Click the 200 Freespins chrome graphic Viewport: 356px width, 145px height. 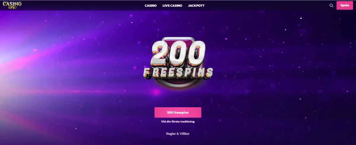coord(178,61)
